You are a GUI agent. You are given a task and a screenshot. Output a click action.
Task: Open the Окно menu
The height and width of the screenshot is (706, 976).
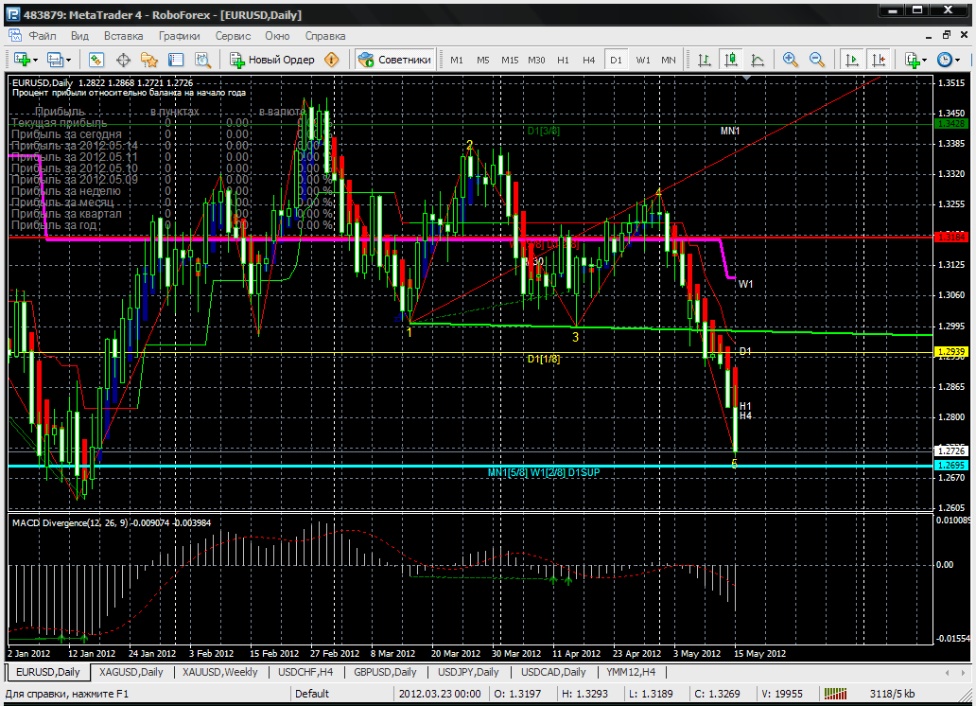point(277,36)
